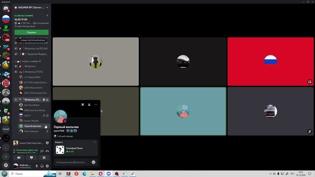This screenshot has width=315, height=177.
Task: Join the Вопросы [ГОС] voice channel
Action: point(31,72)
